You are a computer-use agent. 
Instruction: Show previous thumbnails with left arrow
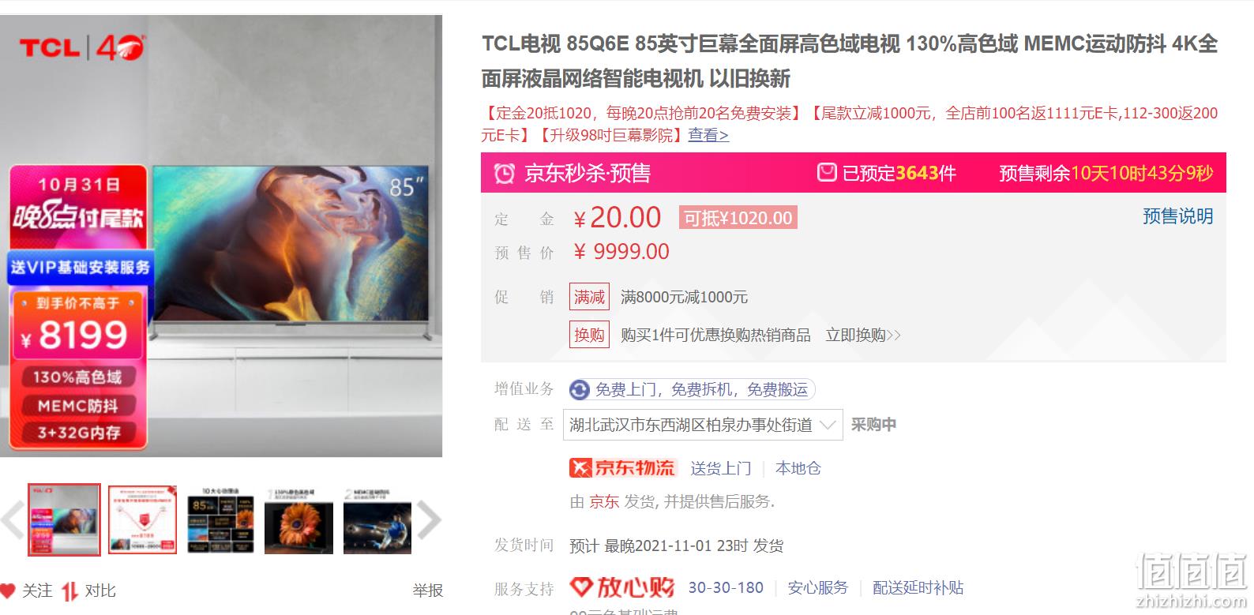pyautogui.click(x=13, y=520)
